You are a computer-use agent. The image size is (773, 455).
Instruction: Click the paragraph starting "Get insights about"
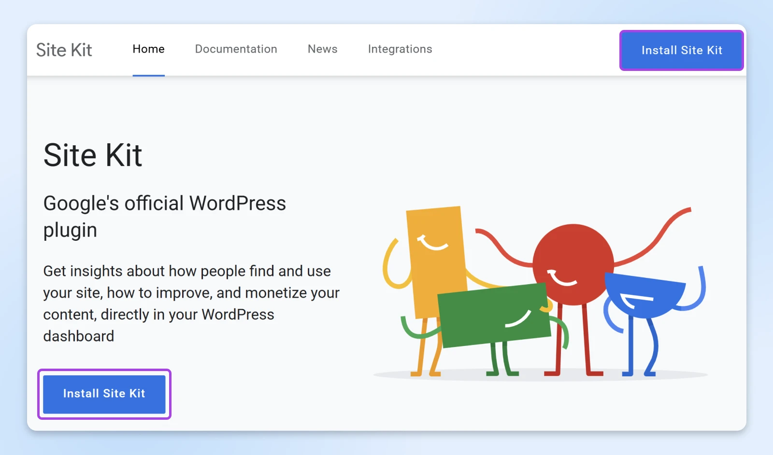[x=191, y=303]
